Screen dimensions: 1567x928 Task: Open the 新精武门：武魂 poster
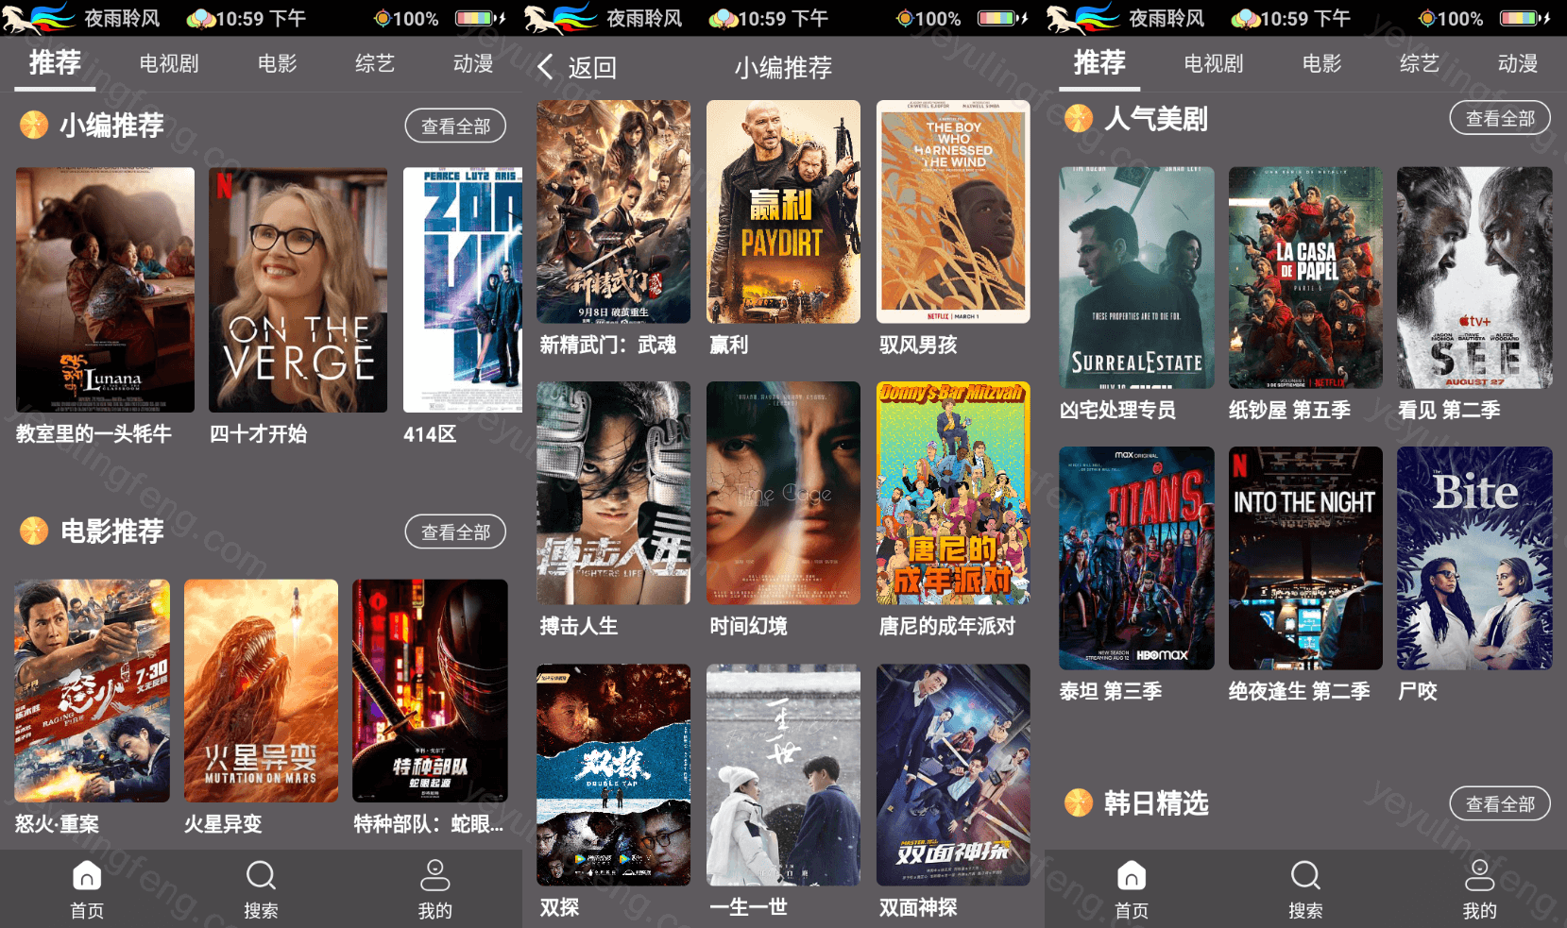[613, 211]
